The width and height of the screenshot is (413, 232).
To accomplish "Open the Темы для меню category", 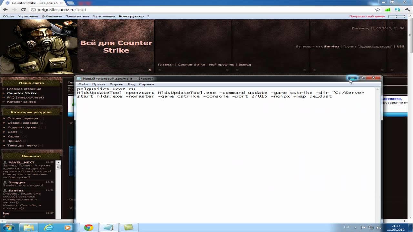I will 22,145.
